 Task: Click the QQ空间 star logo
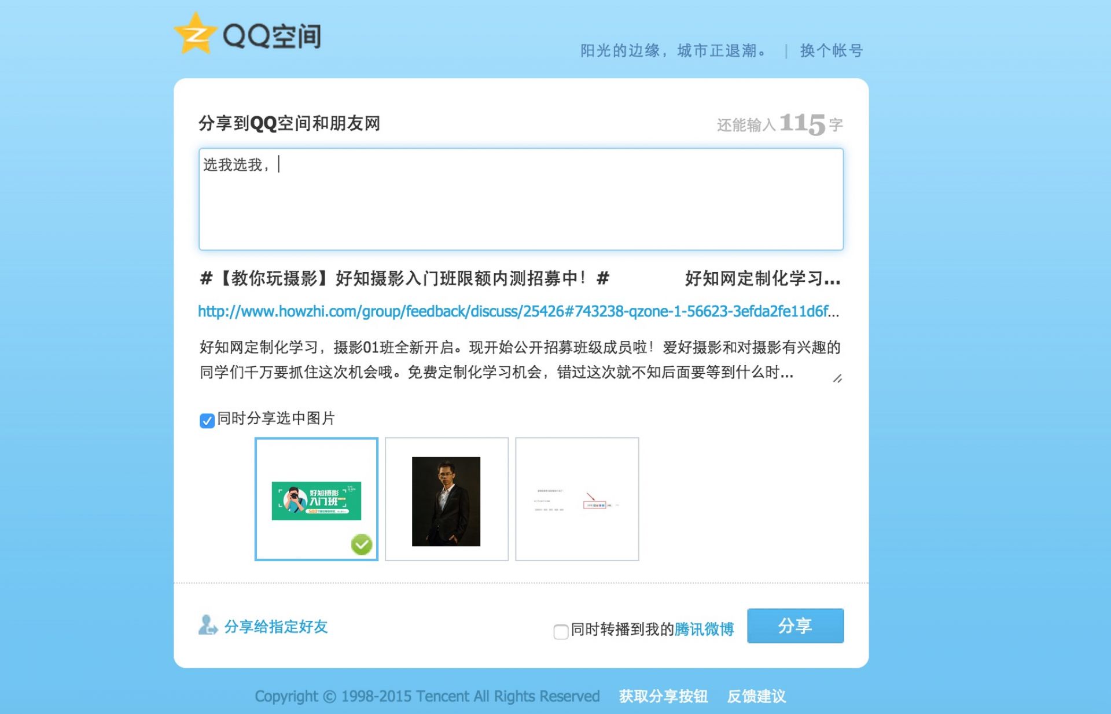point(195,34)
